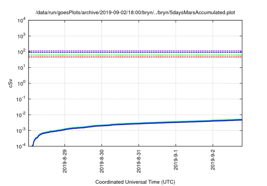Click the 10^0 y-axis tick label
The height and width of the screenshot is (186, 267).
click(22, 83)
